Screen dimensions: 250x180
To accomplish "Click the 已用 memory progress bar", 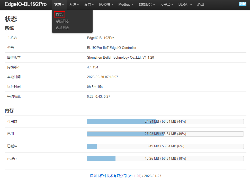I will 165,134.
